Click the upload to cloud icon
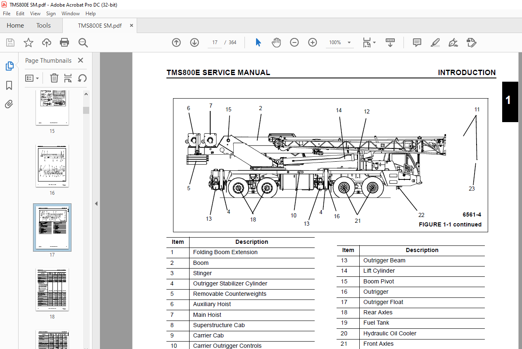 pos(47,42)
